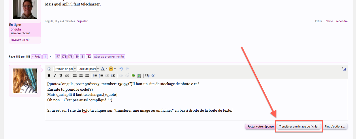Image resolution: width=356 pixels, height=139 pixels.
Task: Select current page 182
Action: 89,57
